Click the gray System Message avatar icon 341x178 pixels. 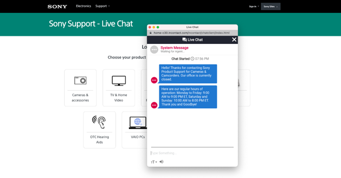(154, 50)
